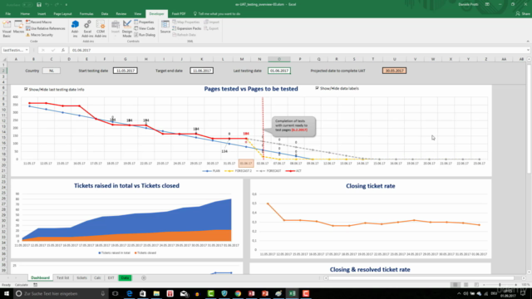The image size is (532, 299).
Task: Open the Visual Basic editor
Action: click(x=7, y=28)
